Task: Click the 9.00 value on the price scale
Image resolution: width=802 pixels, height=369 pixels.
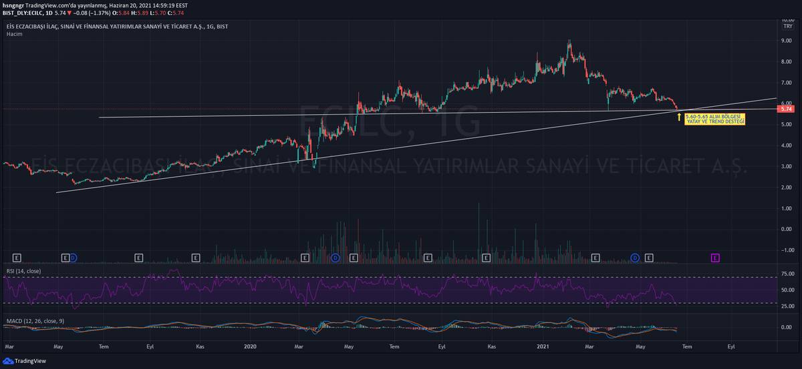Action: pyautogui.click(x=787, y=41)
